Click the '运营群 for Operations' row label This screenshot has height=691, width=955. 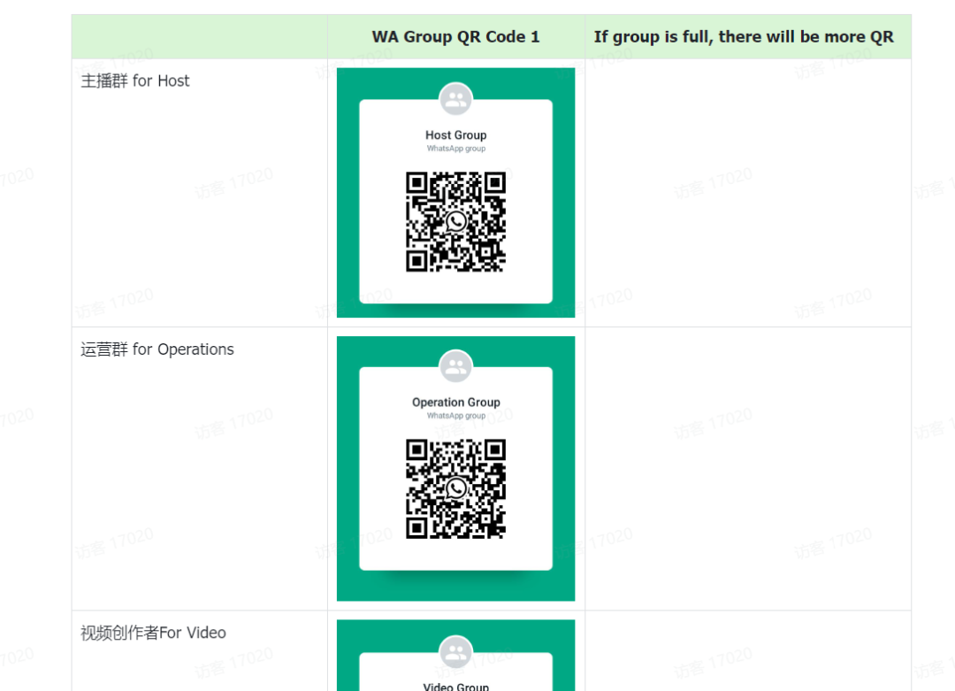pos(157,349)
